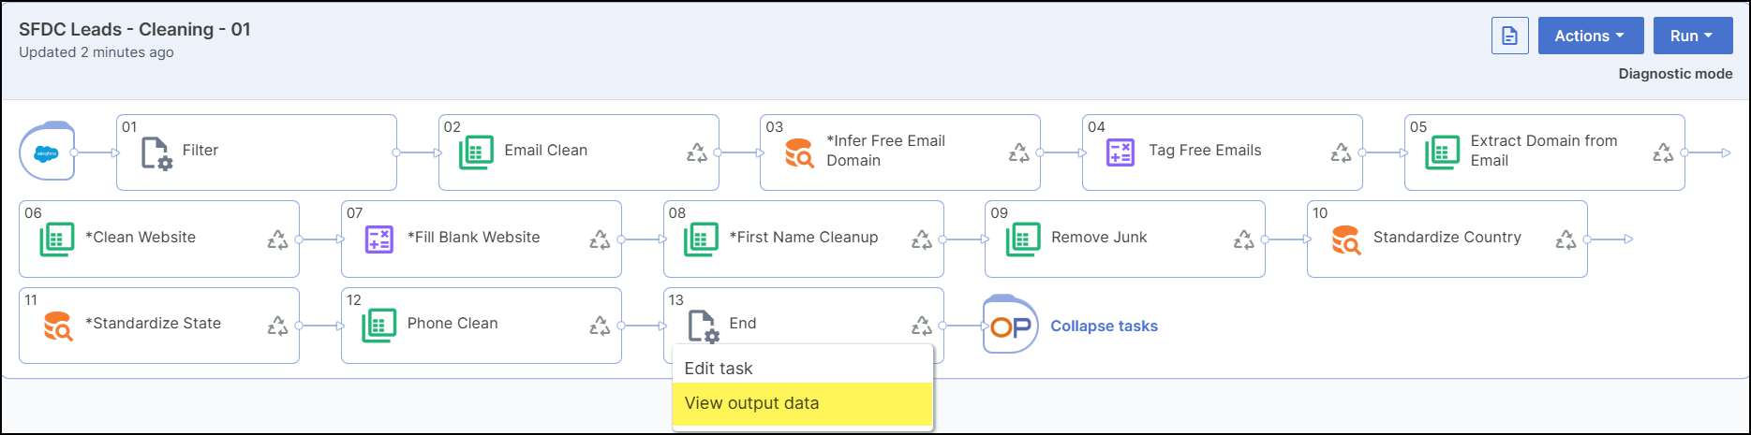This screenshot has height=435, width=1751.
Task: Click the document notes icon button
Action: [1509, 36]
